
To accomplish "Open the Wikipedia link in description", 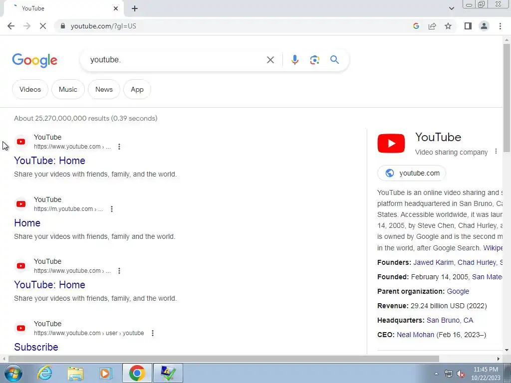I will (x=493, y=248).
